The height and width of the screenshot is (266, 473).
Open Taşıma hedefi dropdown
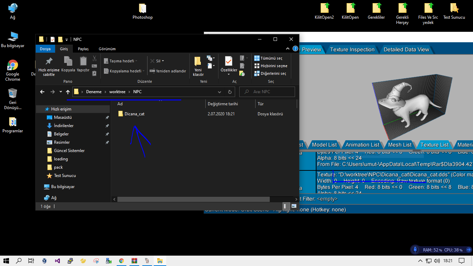coord(121,61)
